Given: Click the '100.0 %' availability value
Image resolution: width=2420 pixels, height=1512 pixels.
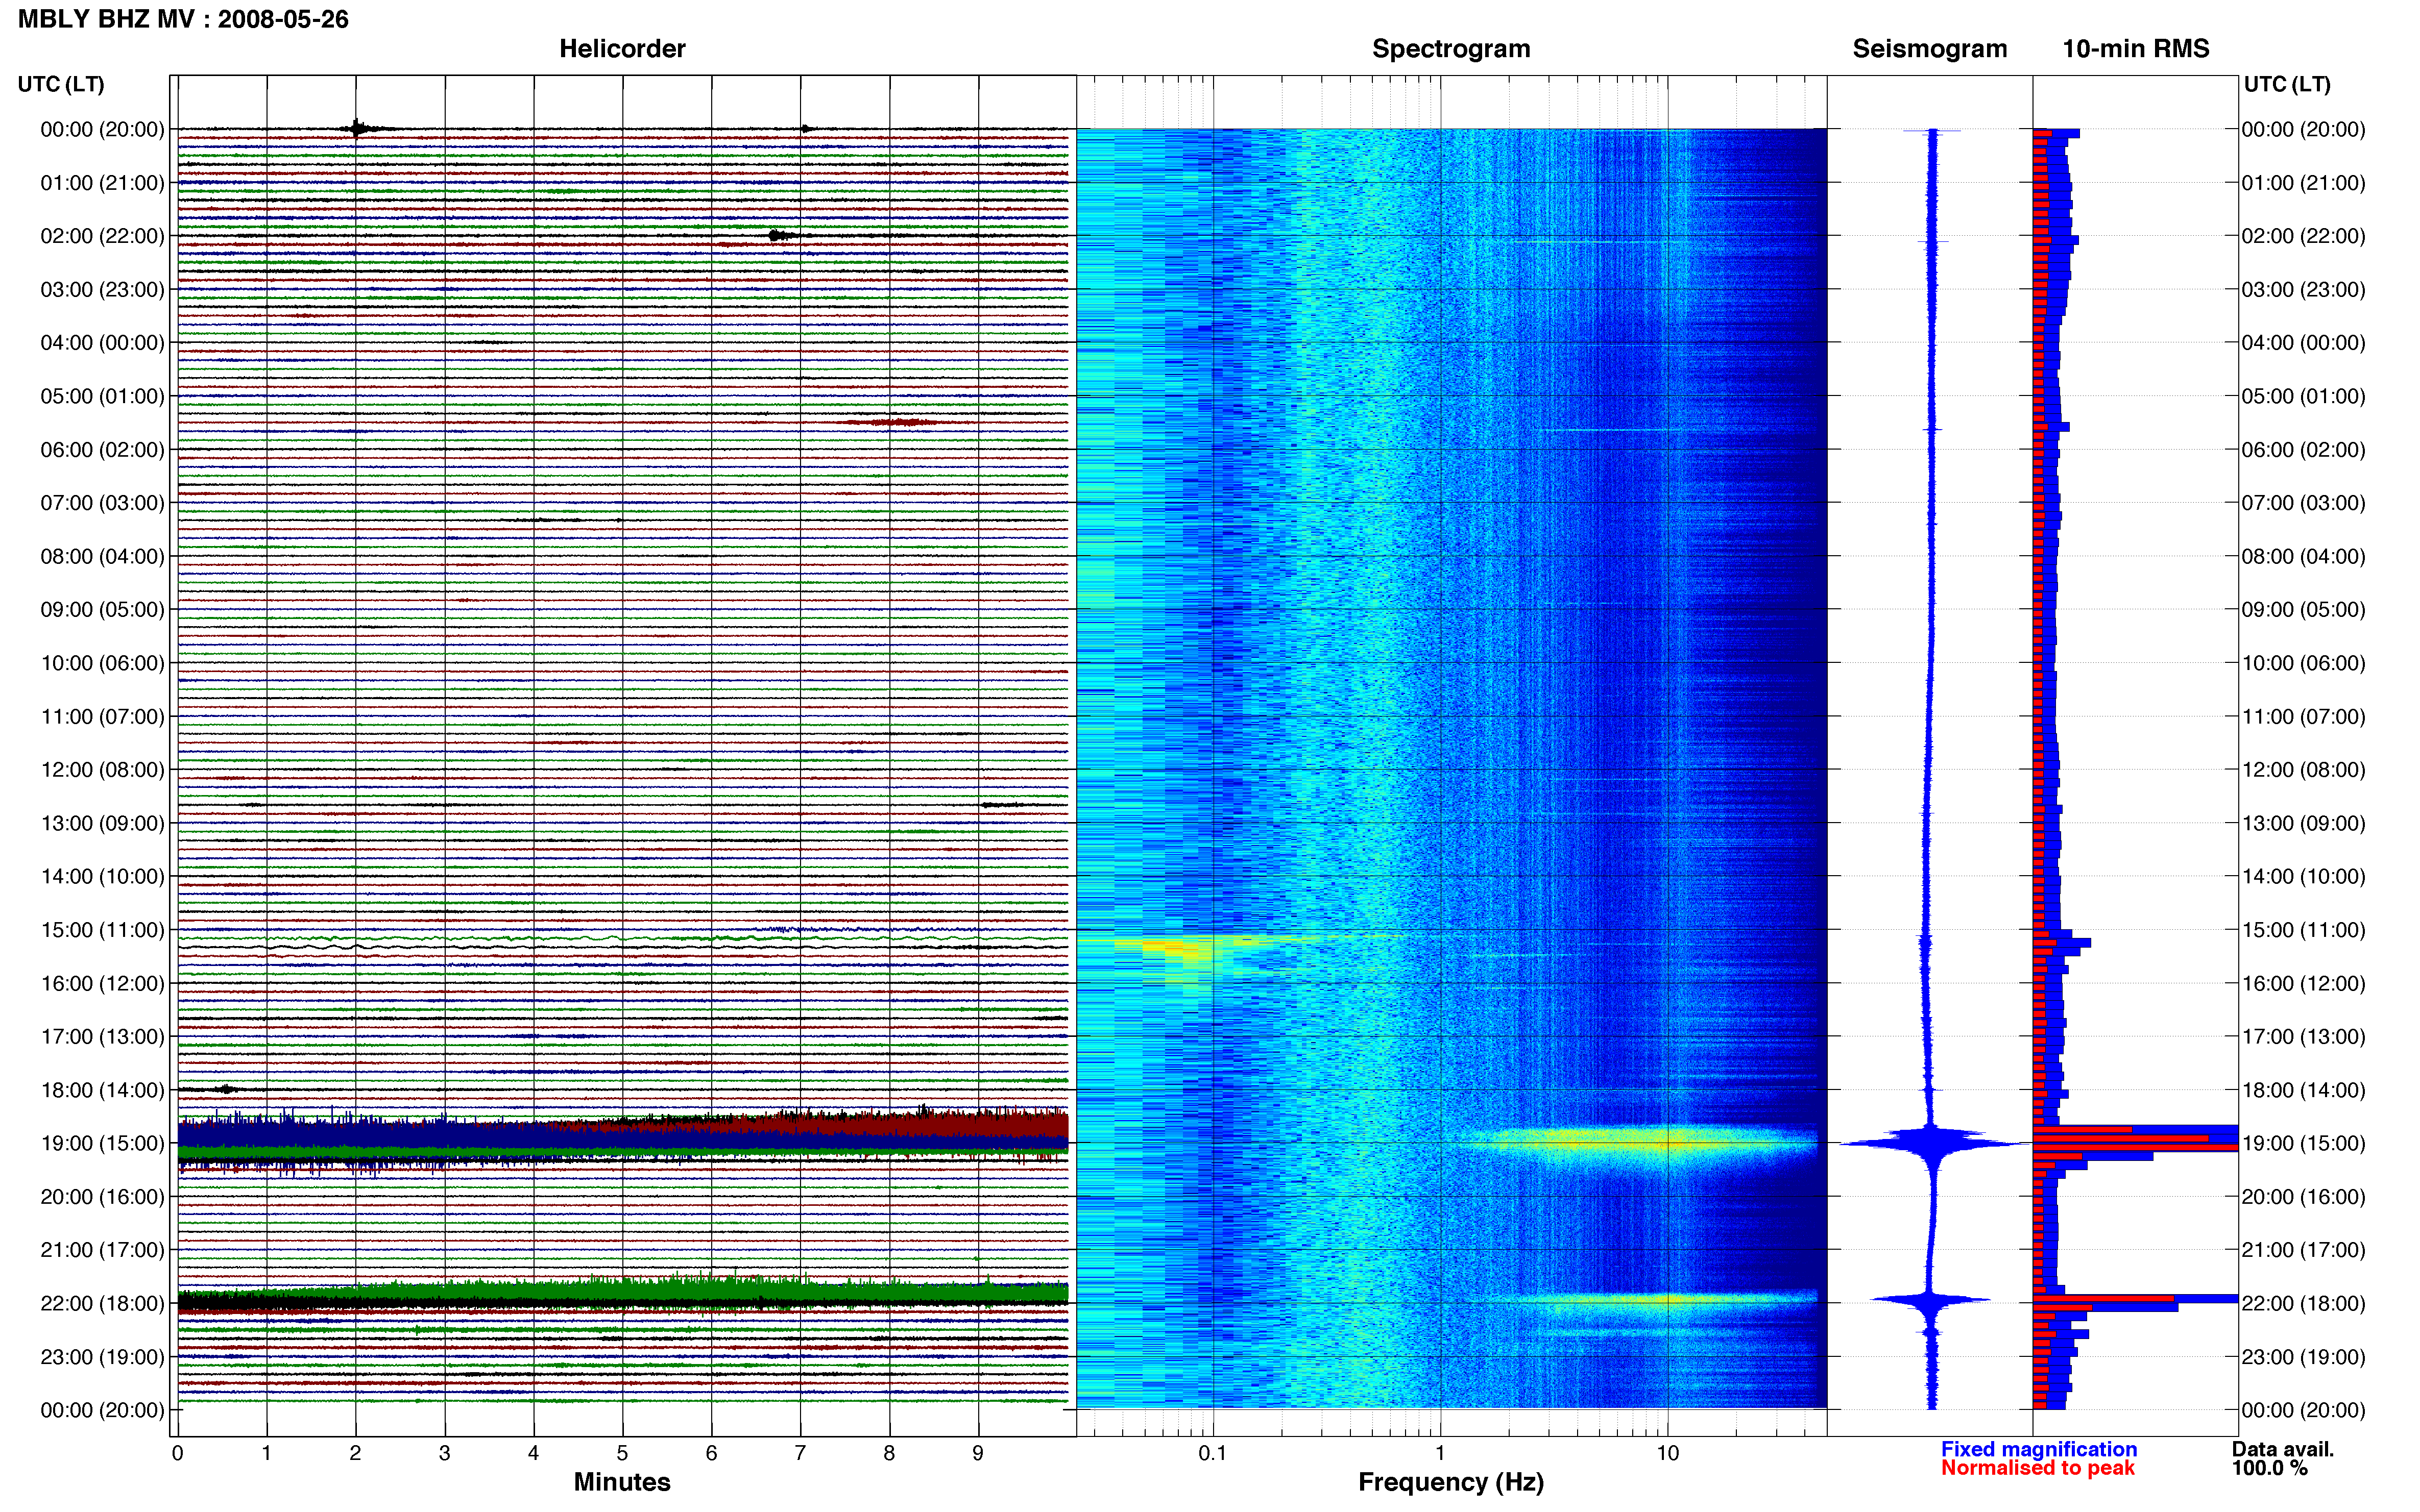Looking at the screenshot, I should (x=2270, y=1468).
